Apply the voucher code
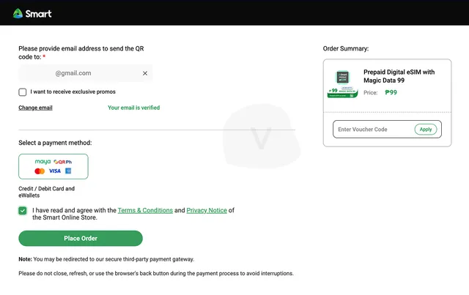 426,130
